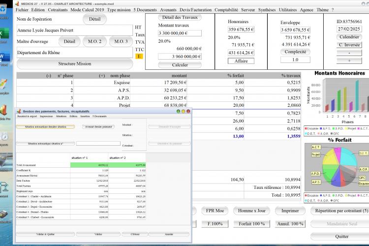Open the Calendrier button
Viewport: 369px width, 246px height.
[x=349, y=37]
